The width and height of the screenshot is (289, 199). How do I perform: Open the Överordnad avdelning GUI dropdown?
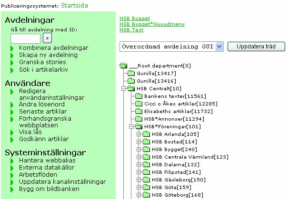pyautogui.click(x=171, y=47)
